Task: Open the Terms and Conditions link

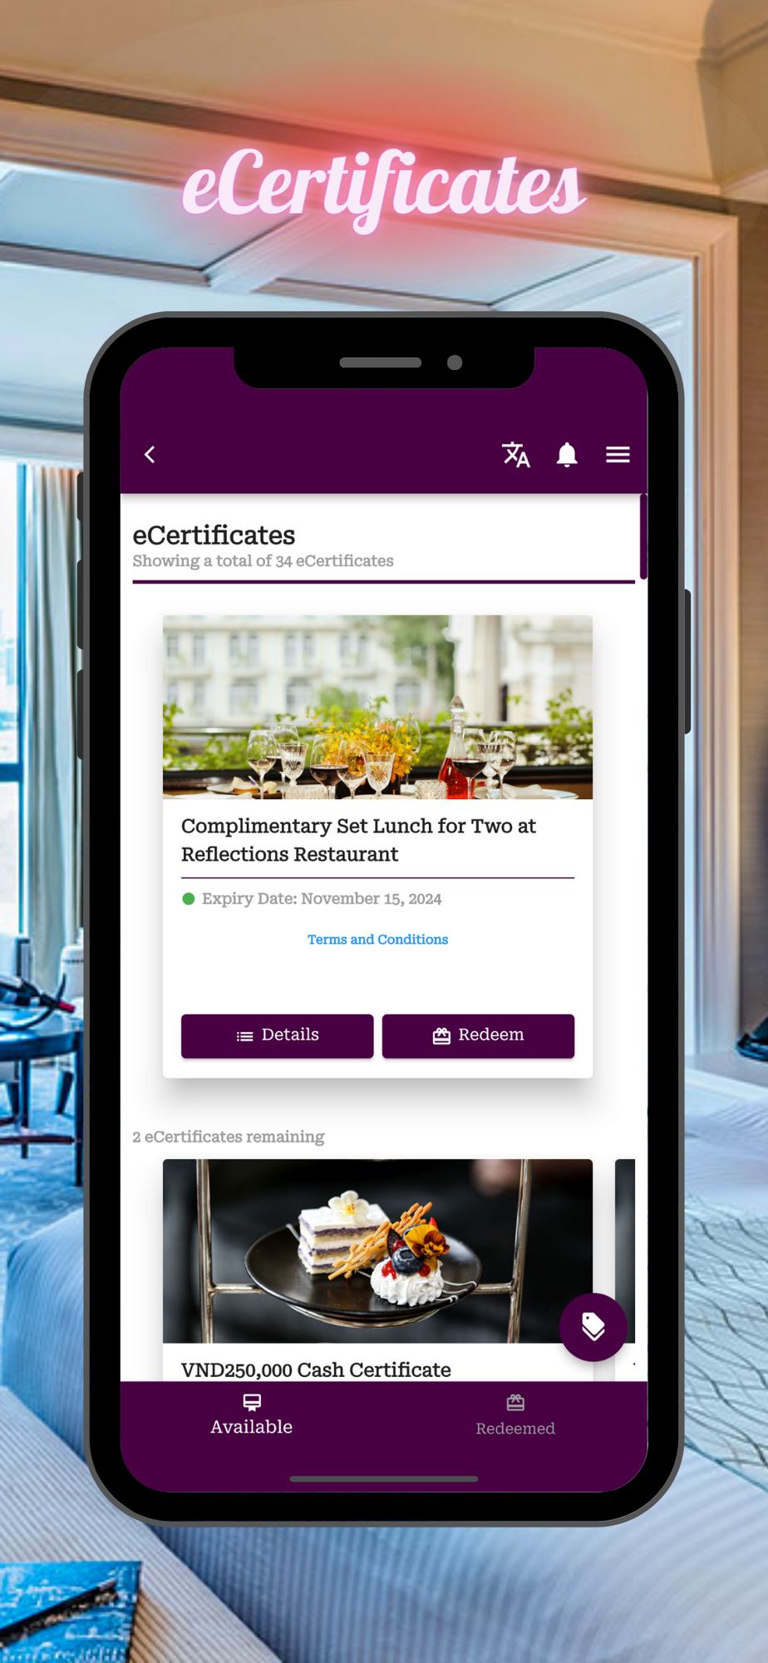Action: (x=377, y=940)
